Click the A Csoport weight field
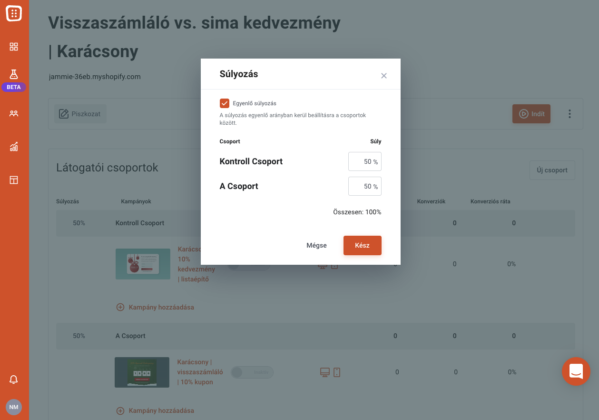The image size is (599, 420). coord(365,186)
